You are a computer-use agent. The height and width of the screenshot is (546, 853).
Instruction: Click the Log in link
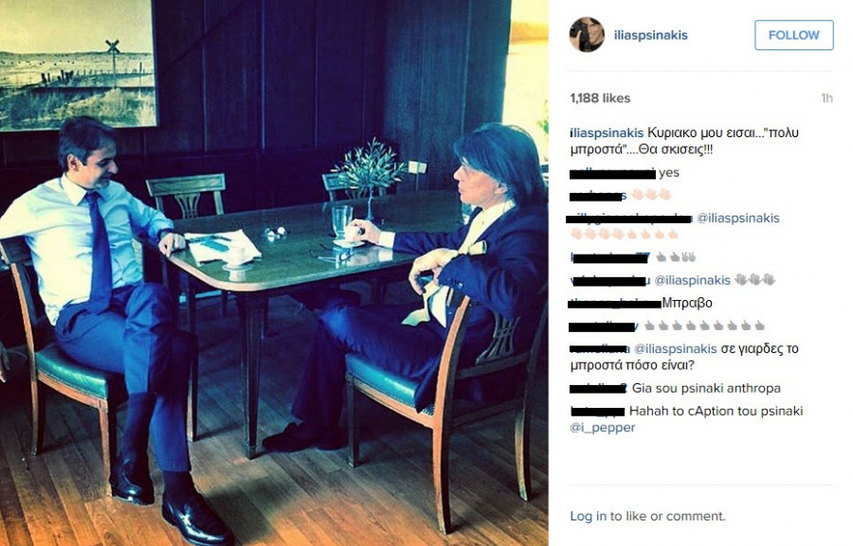(x=588, y=516)
